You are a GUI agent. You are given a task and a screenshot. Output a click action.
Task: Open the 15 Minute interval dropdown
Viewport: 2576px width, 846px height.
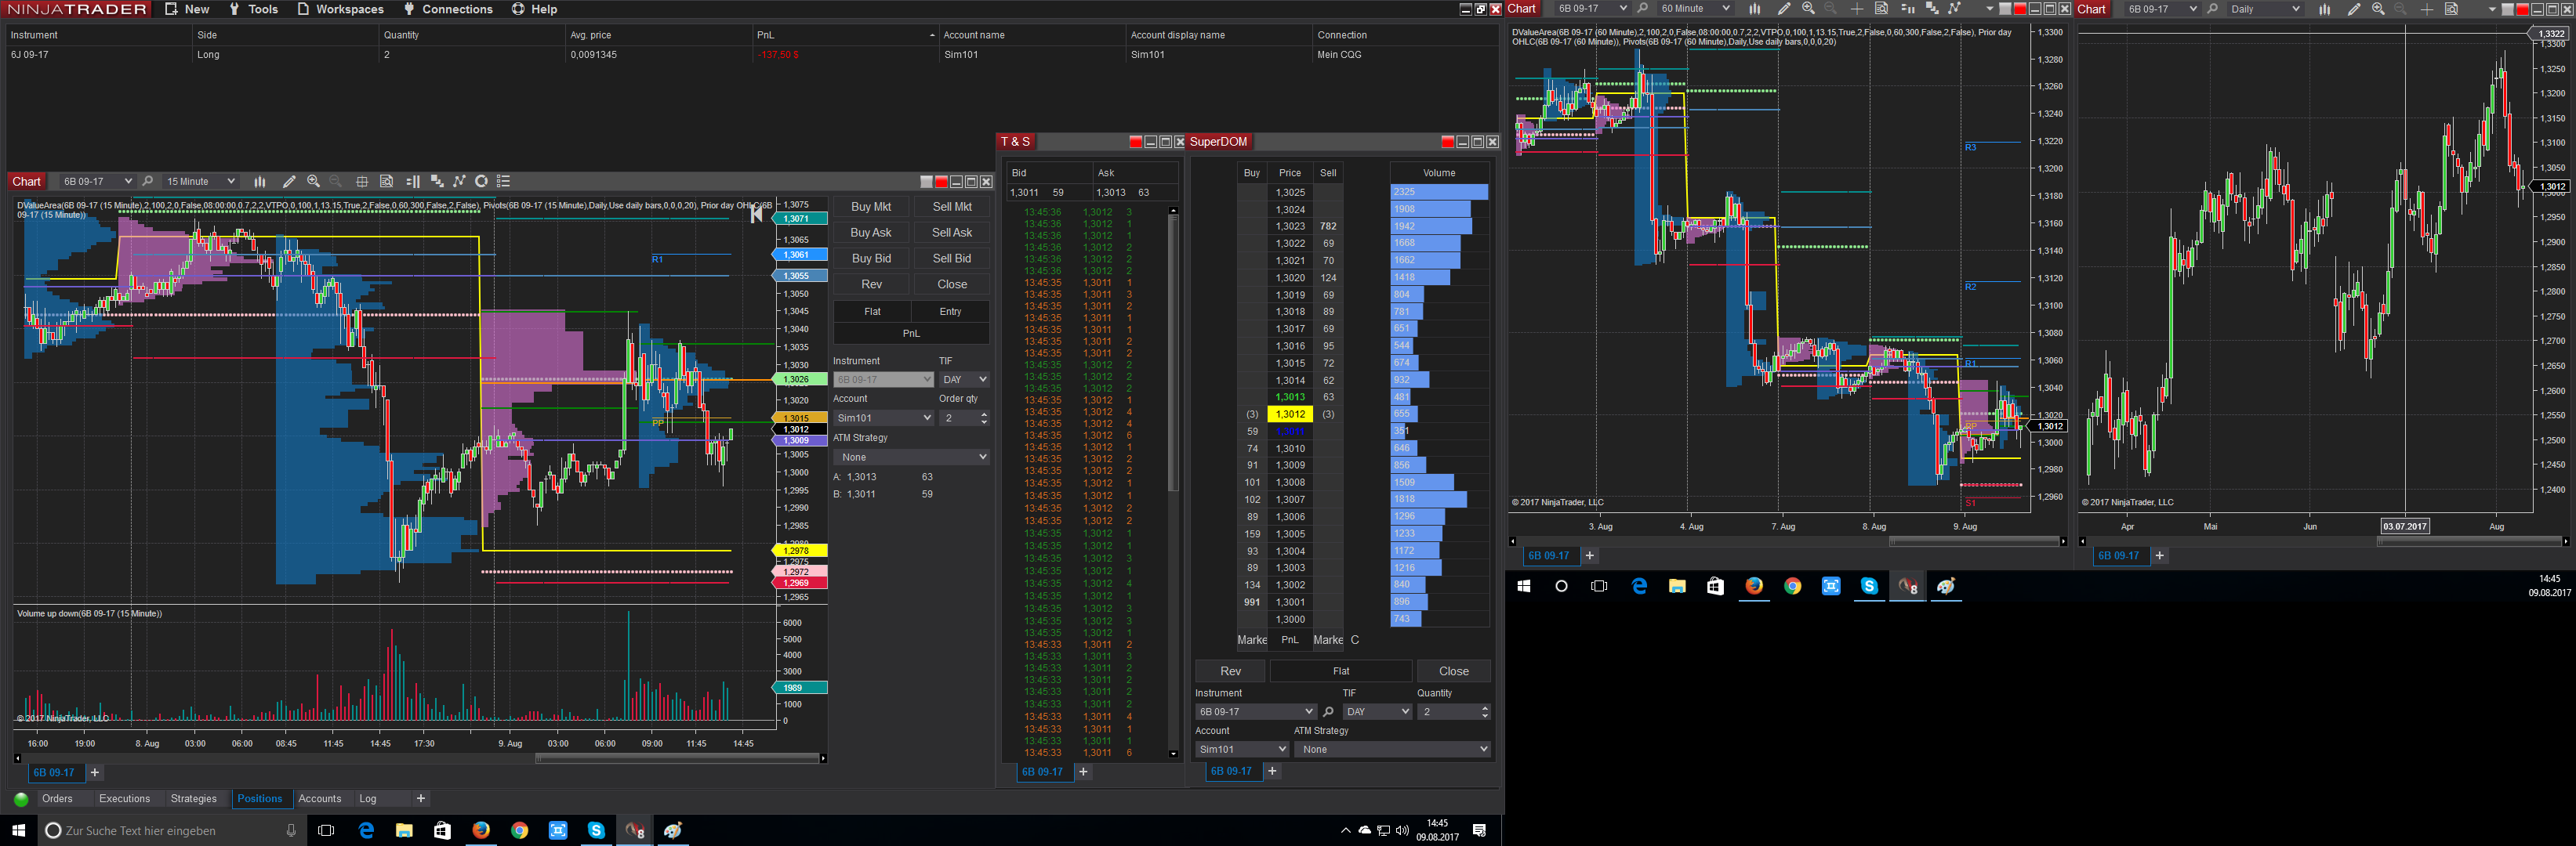pos(200,182)
